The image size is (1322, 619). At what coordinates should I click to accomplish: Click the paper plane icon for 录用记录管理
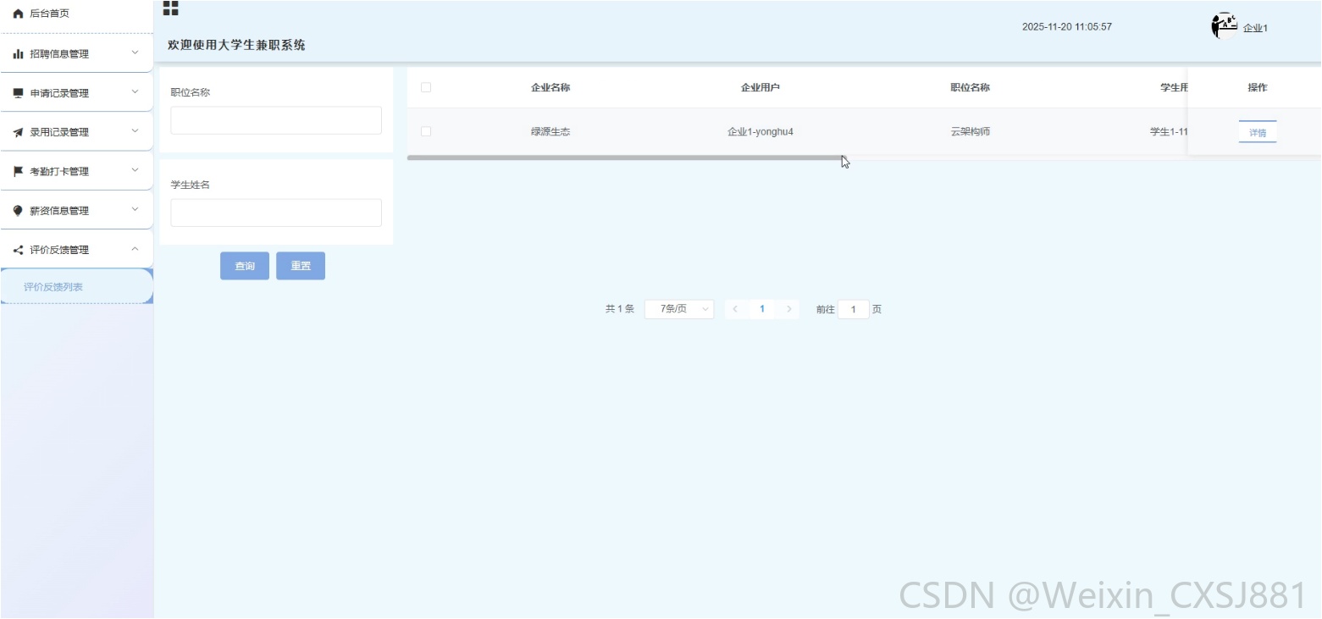point(18,132)
